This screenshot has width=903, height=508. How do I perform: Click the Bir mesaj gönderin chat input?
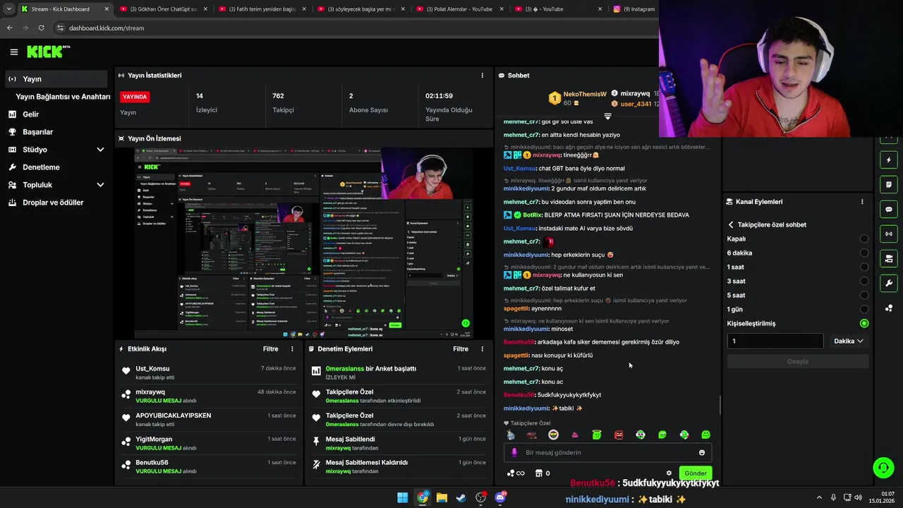click(x=607, y=453)
